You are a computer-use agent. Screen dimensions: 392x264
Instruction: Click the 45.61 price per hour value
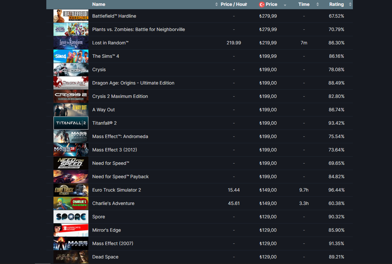click(234, 203)
